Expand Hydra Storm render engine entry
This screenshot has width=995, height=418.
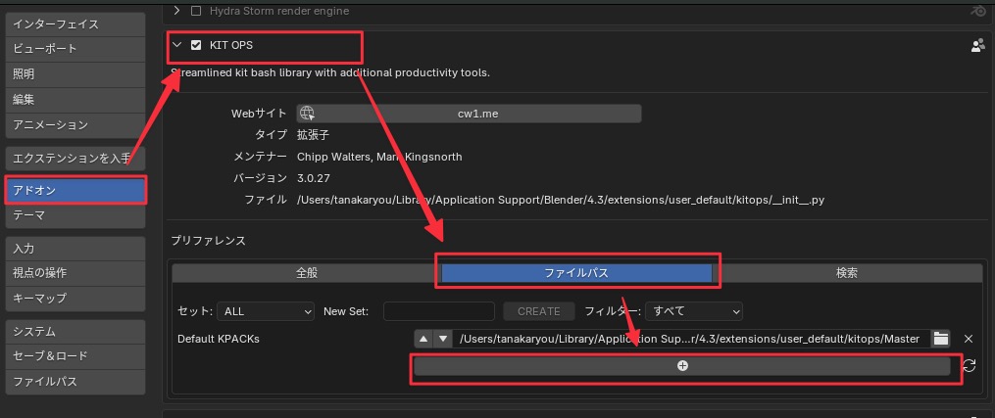pyautogui.click(x=177, y=11)
